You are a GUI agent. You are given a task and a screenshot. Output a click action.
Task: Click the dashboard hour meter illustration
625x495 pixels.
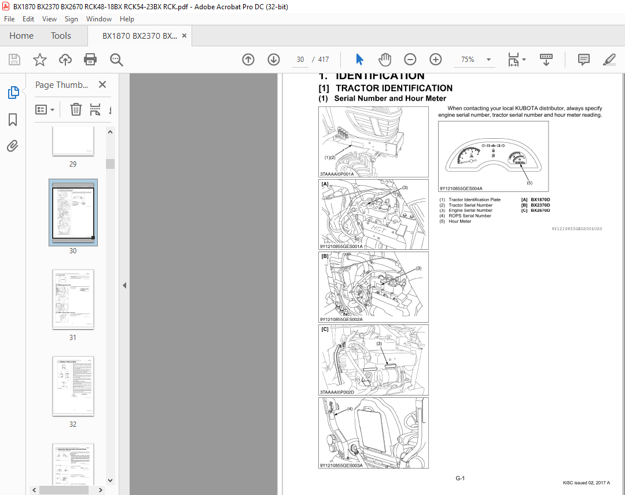[x=493, y=157]
